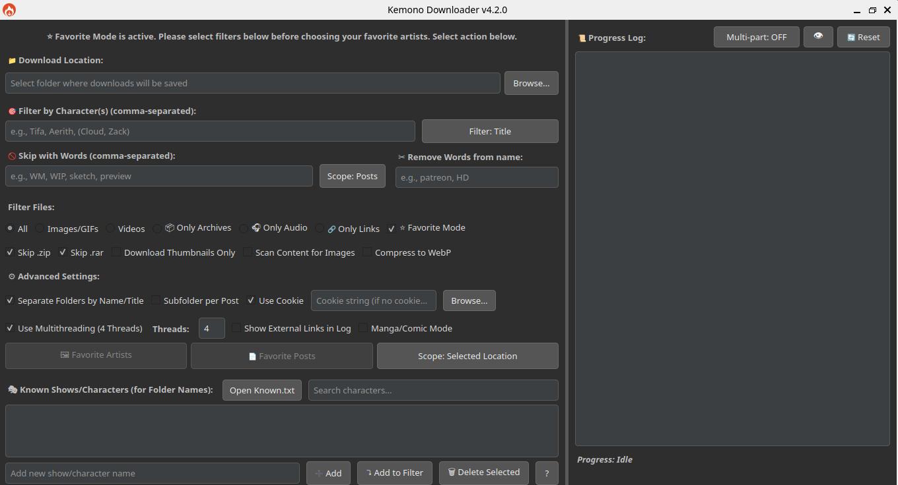
Task: Click the arrow icon on Add to Filter
Action: coord(368,472)
